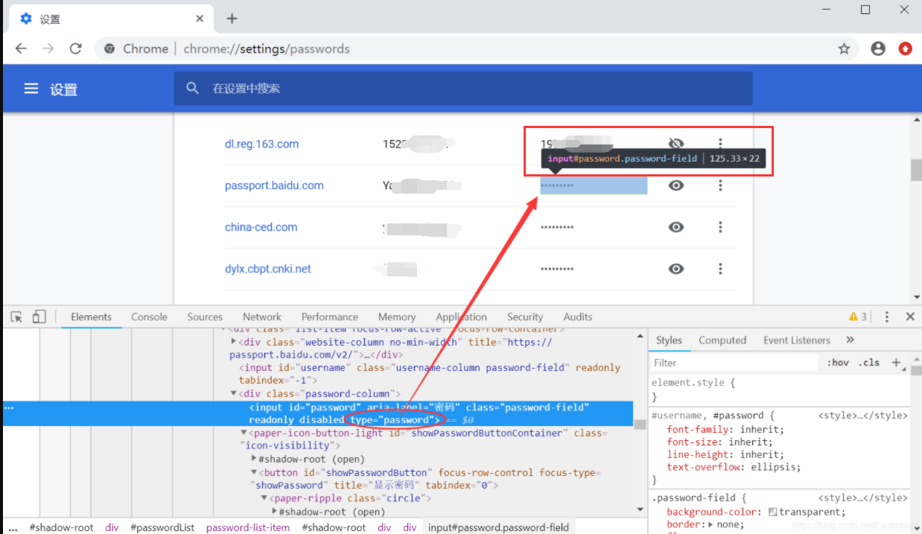Go to the Network tab
The image size is (922, 534).
(262, 317)
